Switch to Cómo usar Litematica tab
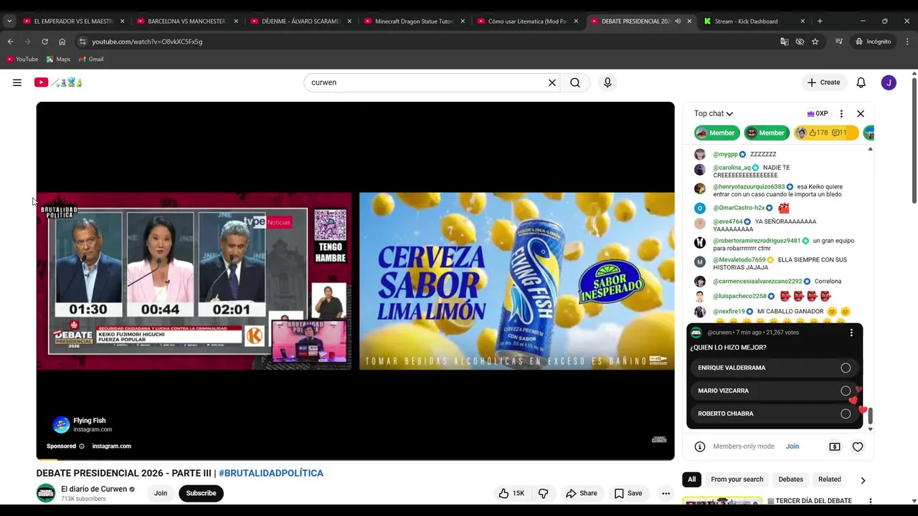Viewport: 918px width, 516px height. pyautogui.click(x=529, y=21)
